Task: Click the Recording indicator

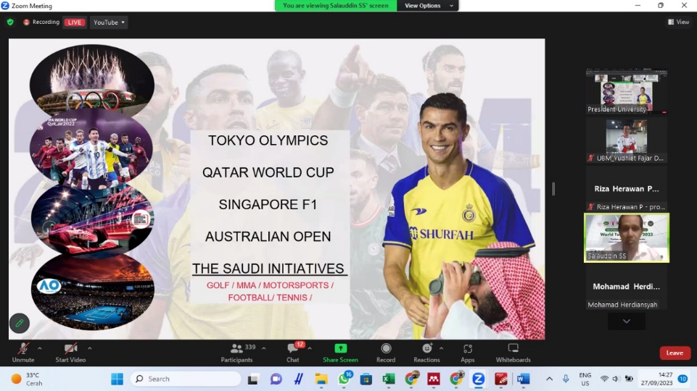Action: [41, 22]
